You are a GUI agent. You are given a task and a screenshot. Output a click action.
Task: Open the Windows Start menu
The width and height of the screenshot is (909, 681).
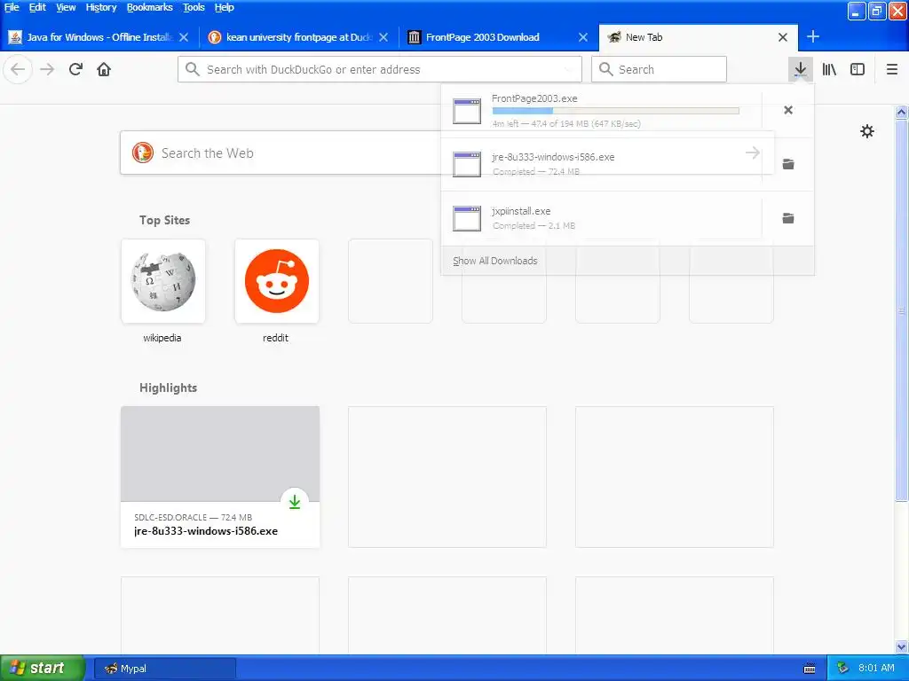[42, 668]
